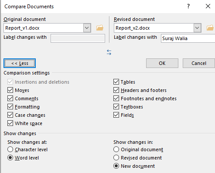
Task: Show changes in Original document
Action: [116, 149]
